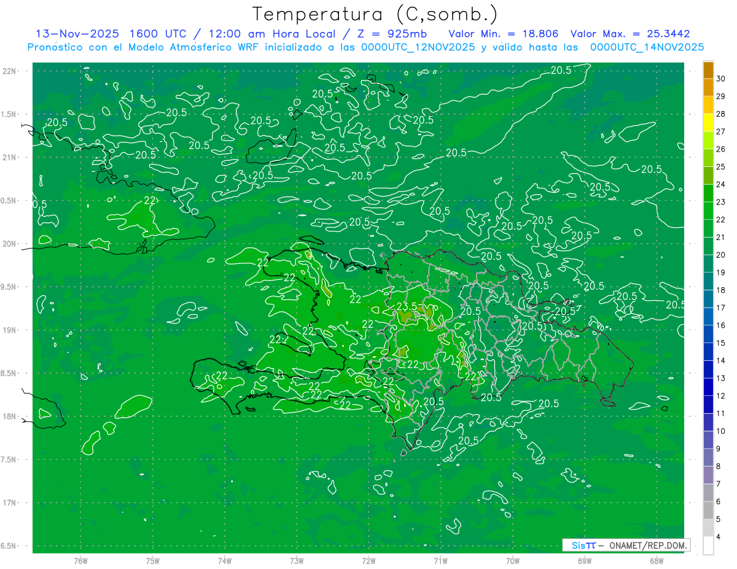Click the '1600 UTC' time text
737x569 pixels.
(x=158, y=34)
